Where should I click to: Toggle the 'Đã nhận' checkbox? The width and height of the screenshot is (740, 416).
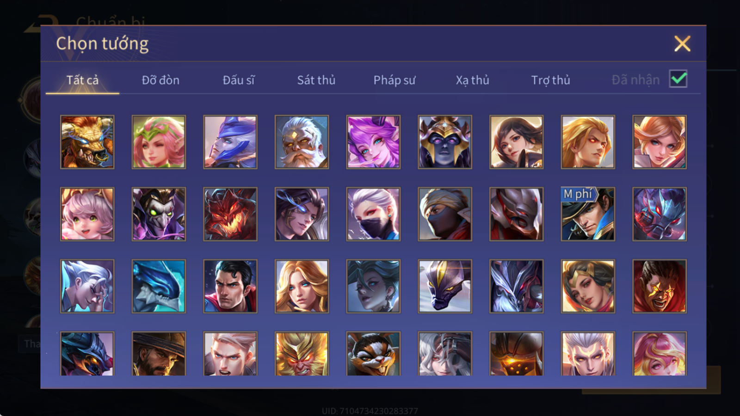pos(678,79)
